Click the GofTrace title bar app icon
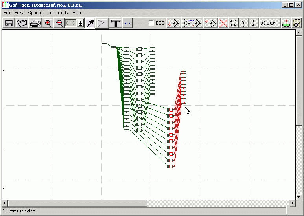The image size is (304, 216). point(5,5)
